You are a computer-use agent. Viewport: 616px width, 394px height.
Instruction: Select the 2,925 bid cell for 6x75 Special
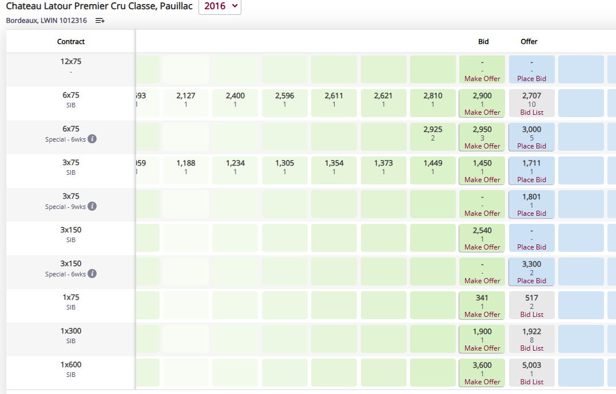pyautogui.click(x=433, y=137)
